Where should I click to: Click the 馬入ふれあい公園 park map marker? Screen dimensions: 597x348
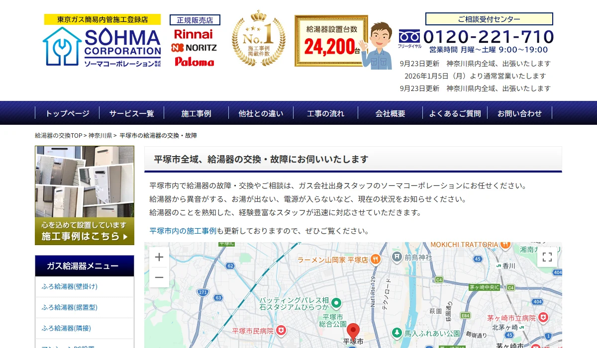[x=397, y=333]
